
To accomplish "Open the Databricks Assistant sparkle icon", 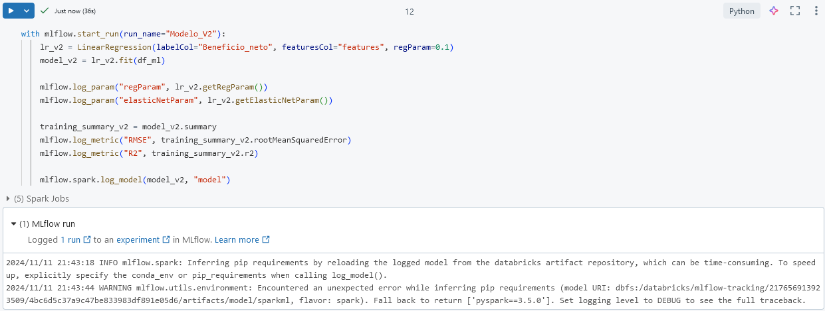I will tap(774, 11).
